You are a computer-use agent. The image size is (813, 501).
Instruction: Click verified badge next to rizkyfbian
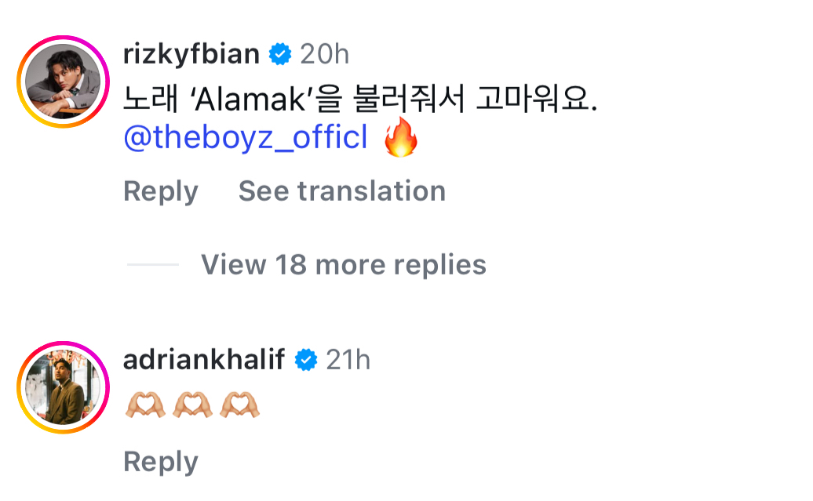coord(280,55)
